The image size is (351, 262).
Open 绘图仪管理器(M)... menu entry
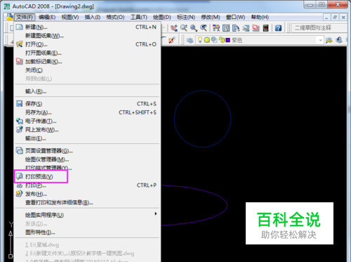87,159
